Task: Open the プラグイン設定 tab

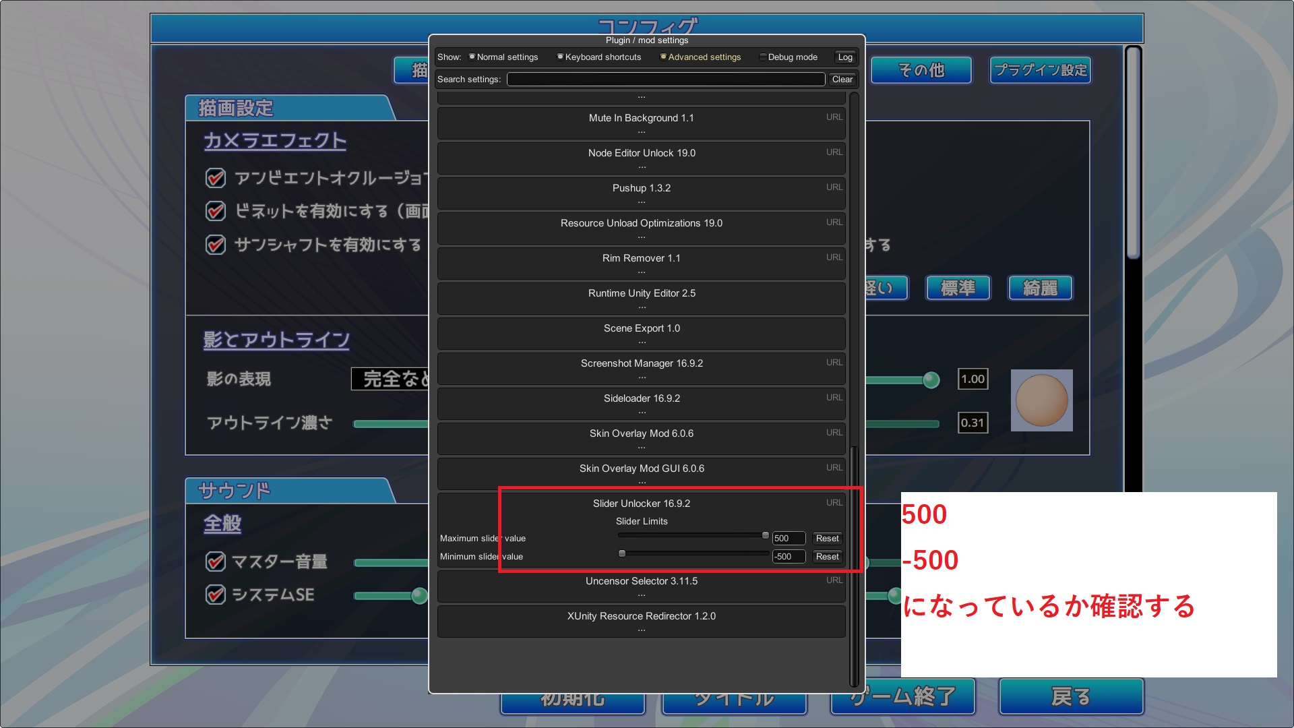Action: point(1040,70)
